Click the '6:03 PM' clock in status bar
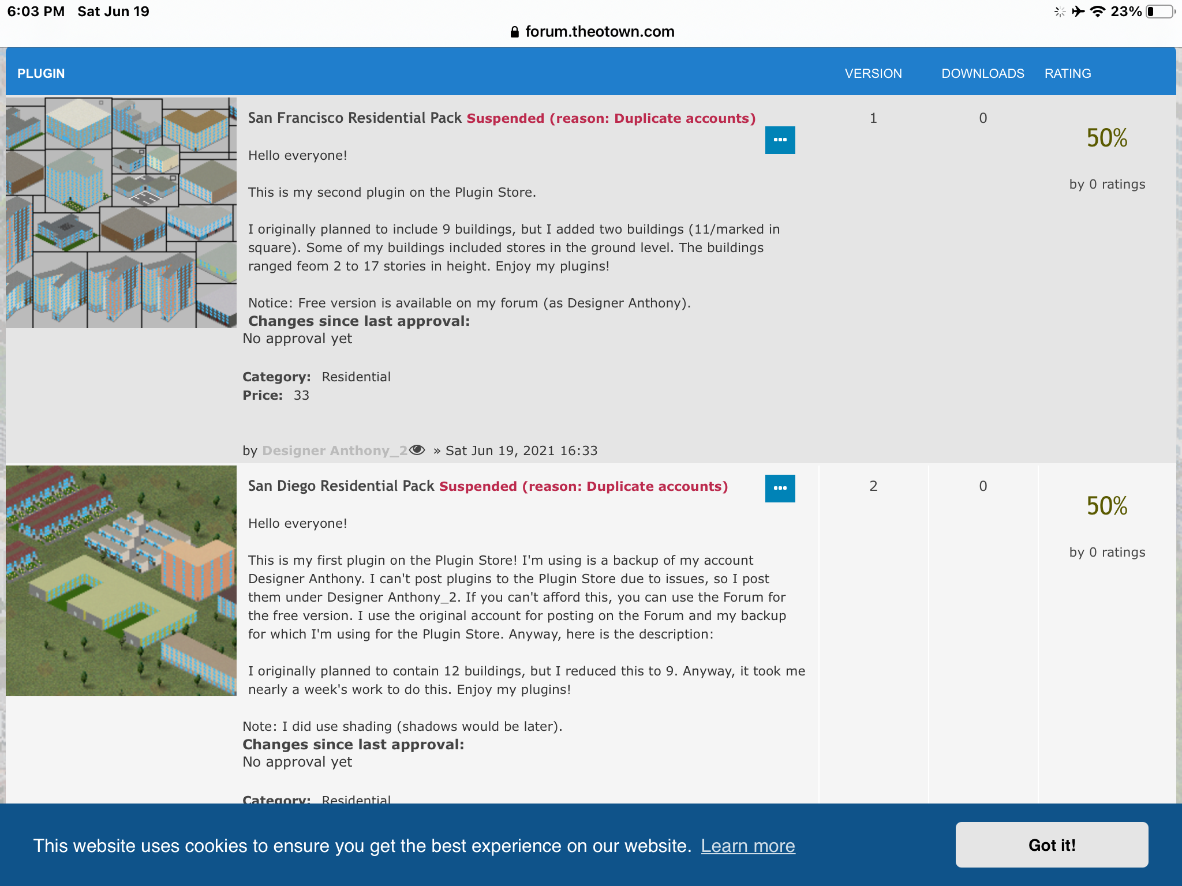Viewport: 1182px width, 886px height. coord(36,12)
